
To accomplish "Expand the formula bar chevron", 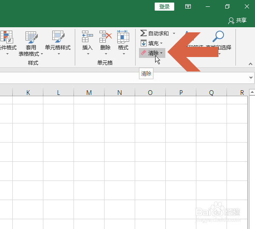I will coord(251,77).
